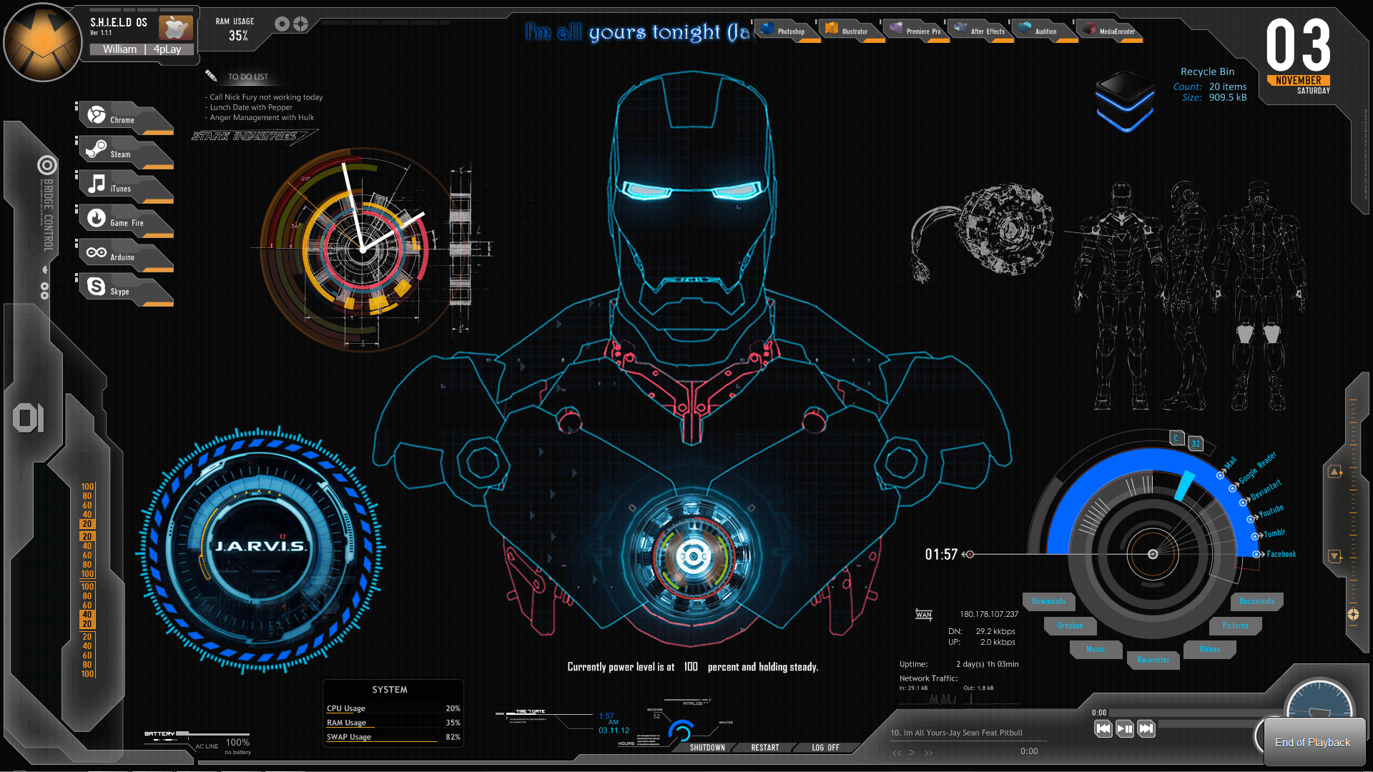Open the Recycle Bin cube icon
Image resolution: width=1373 pixels, height=772 pixels.
coord(1124,101)
